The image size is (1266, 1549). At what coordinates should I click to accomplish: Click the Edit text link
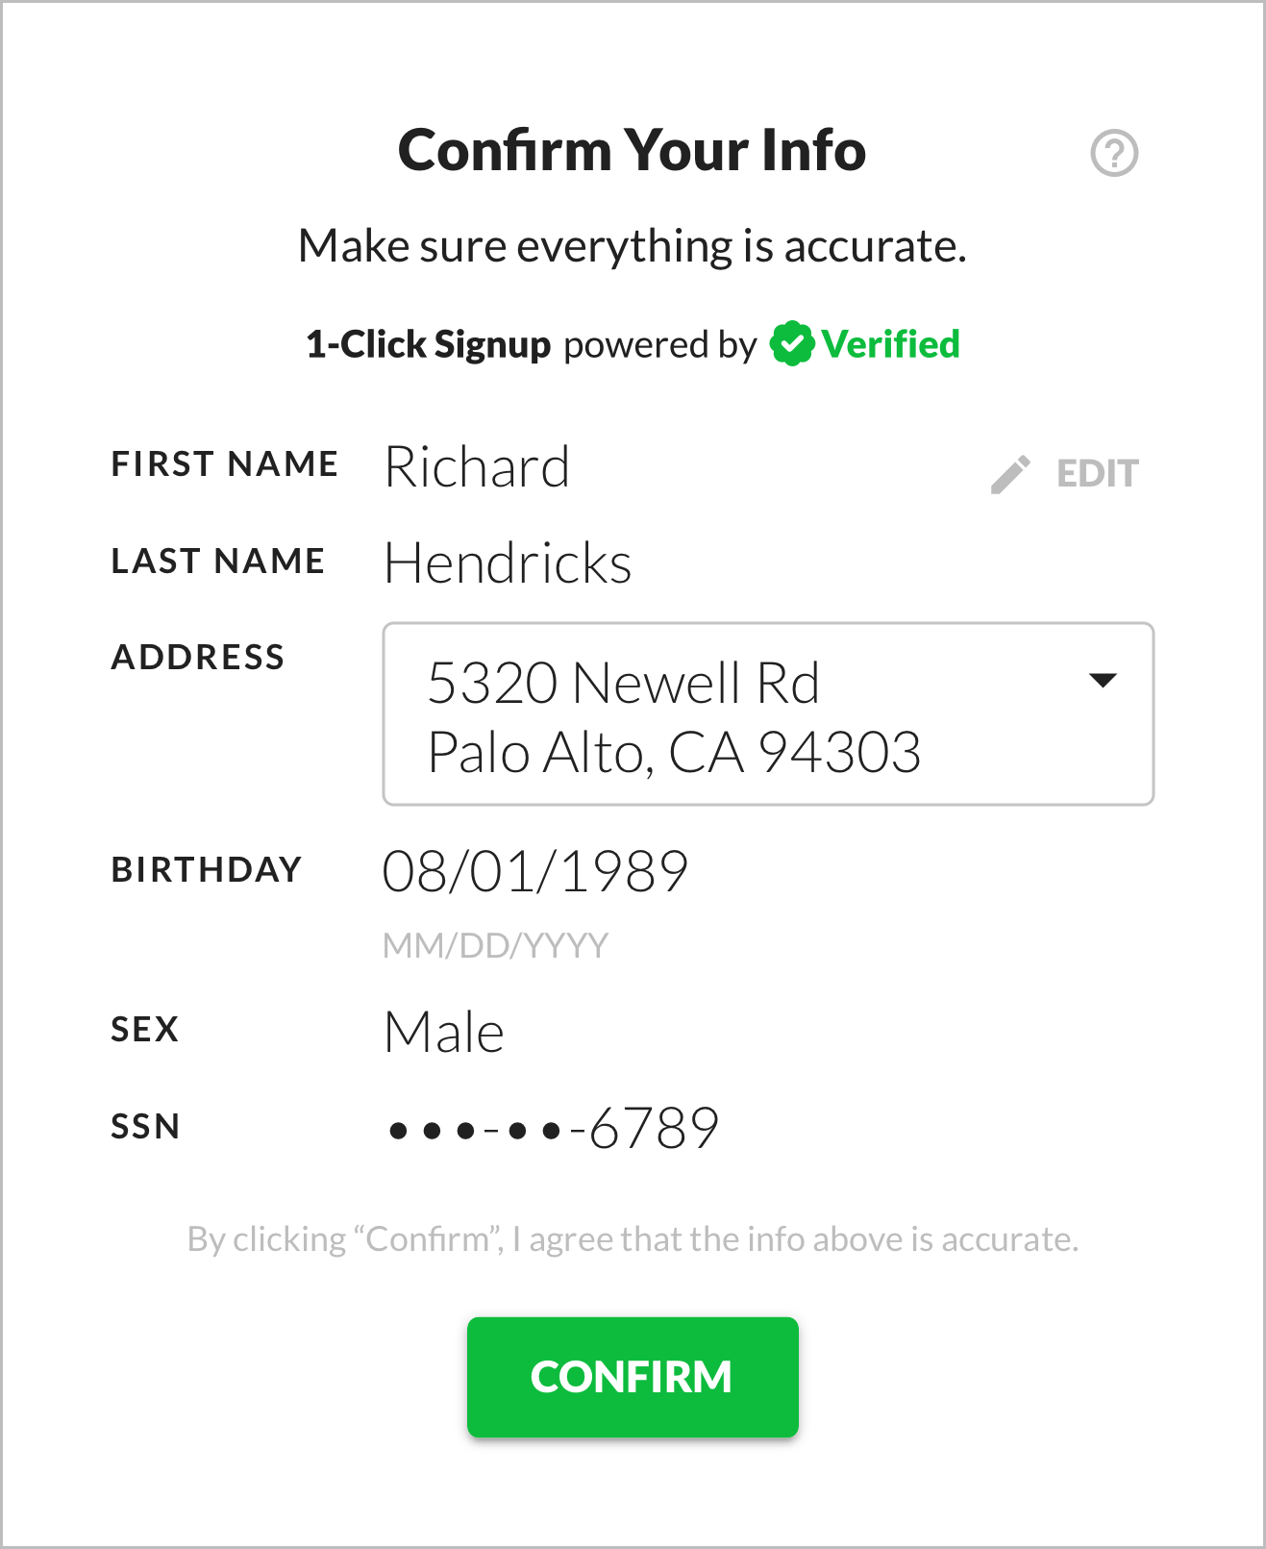pyautogui.click(x=1097, y=474)
